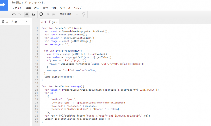The height and width of the screenshot is (126, 211).
Task: Click the "method" key on line 23
Action: [x=56, y=99]
